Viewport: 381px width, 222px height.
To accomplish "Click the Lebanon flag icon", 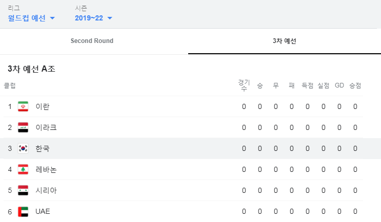I will pyautogui.click(x=23, y=169).
